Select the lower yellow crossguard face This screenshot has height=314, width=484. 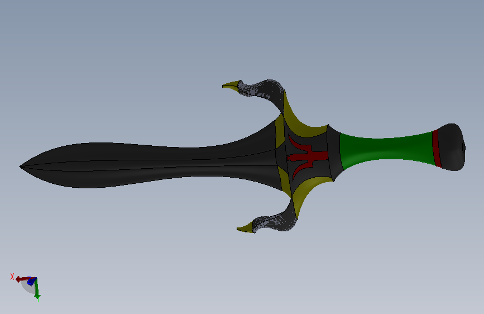[305, 192]
